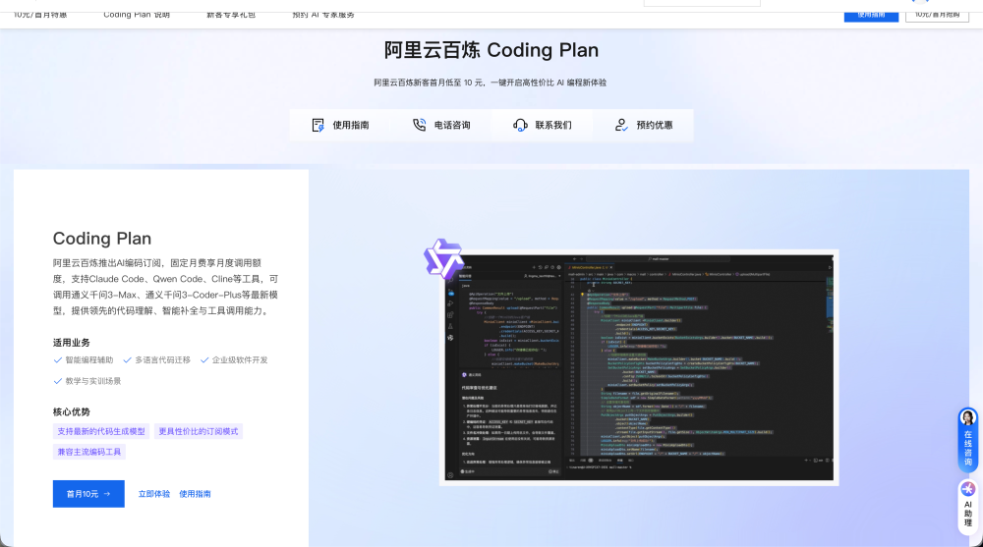Click the 兼容主流编码工具 tag
The image size is (983, 547).
89,452
